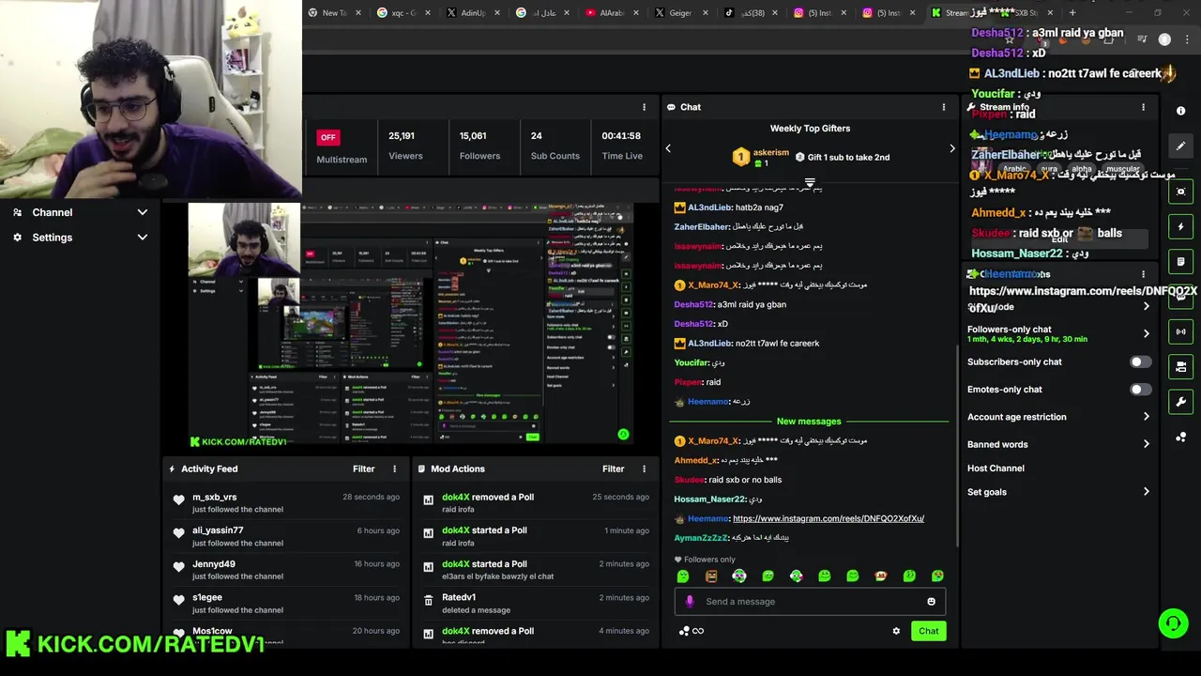Open chat settings gear beside Chat button

[x=896, y=631]
